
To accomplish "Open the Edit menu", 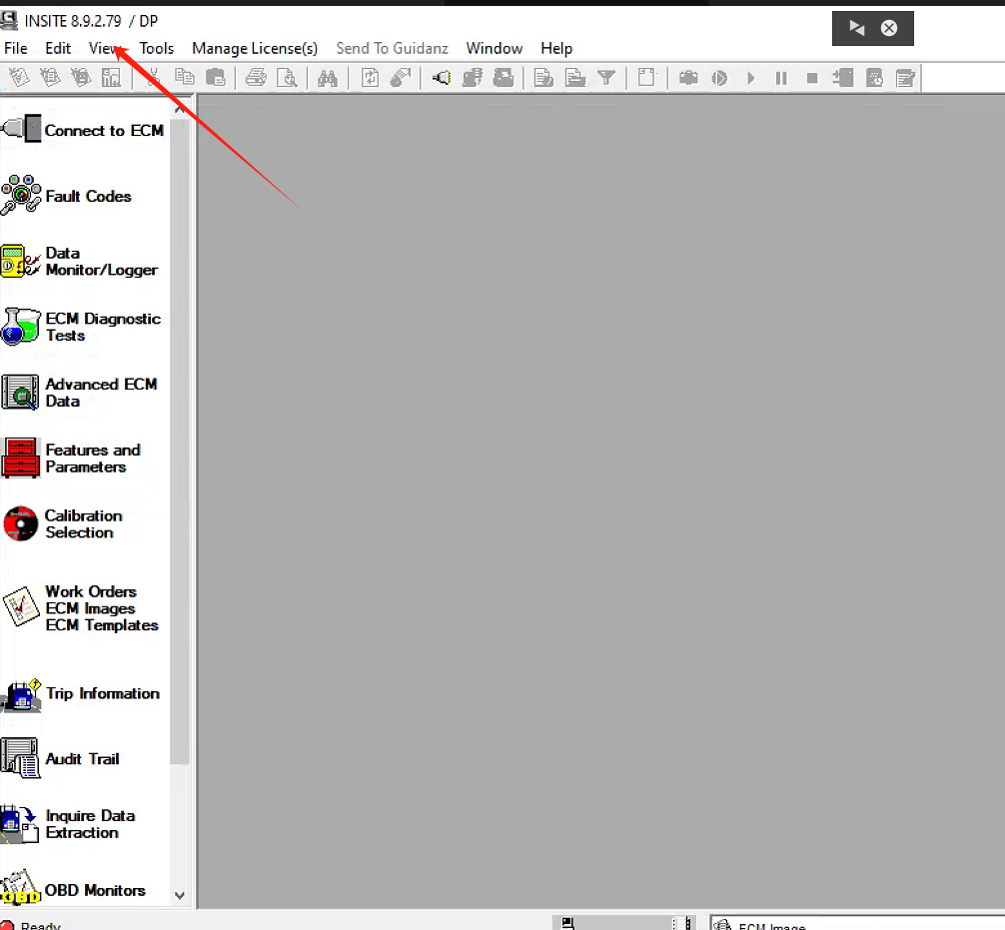I will [58, 48].
